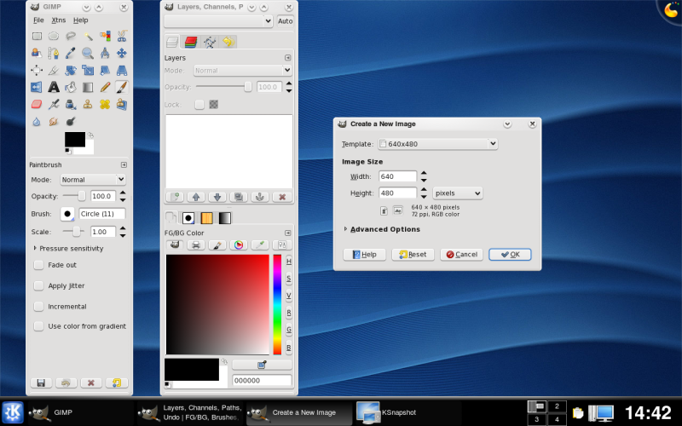Click the new layer button in Layers panel
Screen dimensions: 682x426
tap(175, 197)
